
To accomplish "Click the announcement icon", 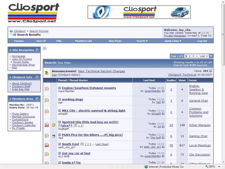I will [x=47, y=73].
